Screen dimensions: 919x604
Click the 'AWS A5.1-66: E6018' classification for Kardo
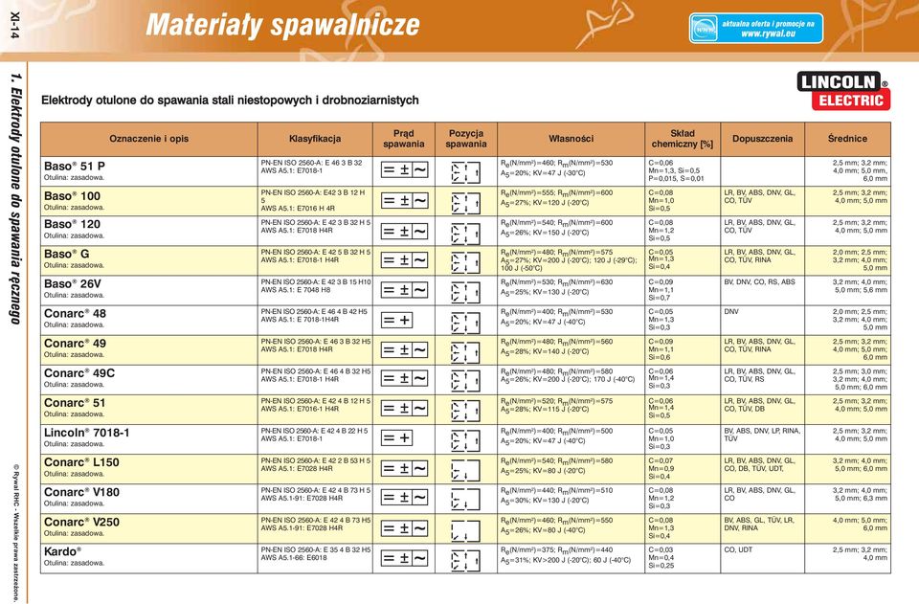294,558
